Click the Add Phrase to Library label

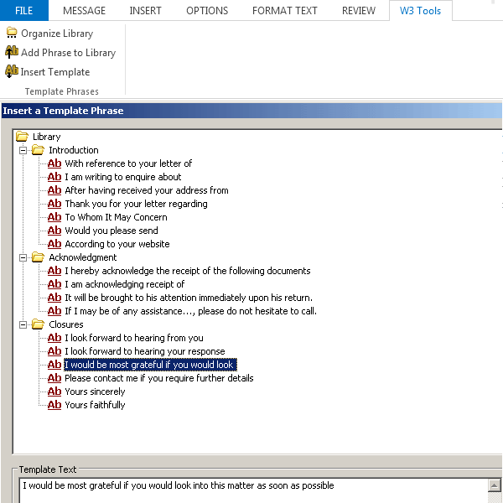(x=69, y=53)
